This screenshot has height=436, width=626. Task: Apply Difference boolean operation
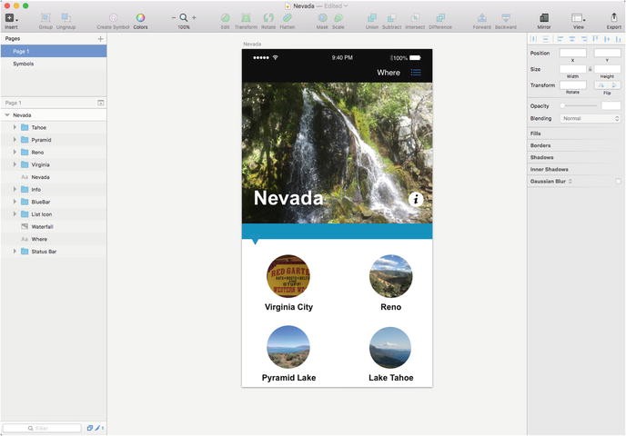(x=440, y=17)
